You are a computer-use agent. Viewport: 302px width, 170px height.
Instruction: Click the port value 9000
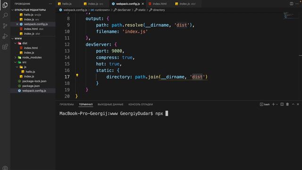pos(117,51)
